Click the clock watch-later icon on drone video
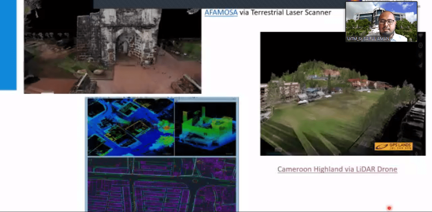Image resolution: width=432 pixels, height=212 pixels. [421, 45]
